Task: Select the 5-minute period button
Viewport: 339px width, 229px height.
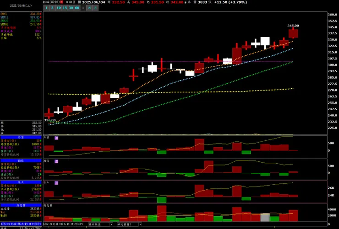Action: pos(52,8)
